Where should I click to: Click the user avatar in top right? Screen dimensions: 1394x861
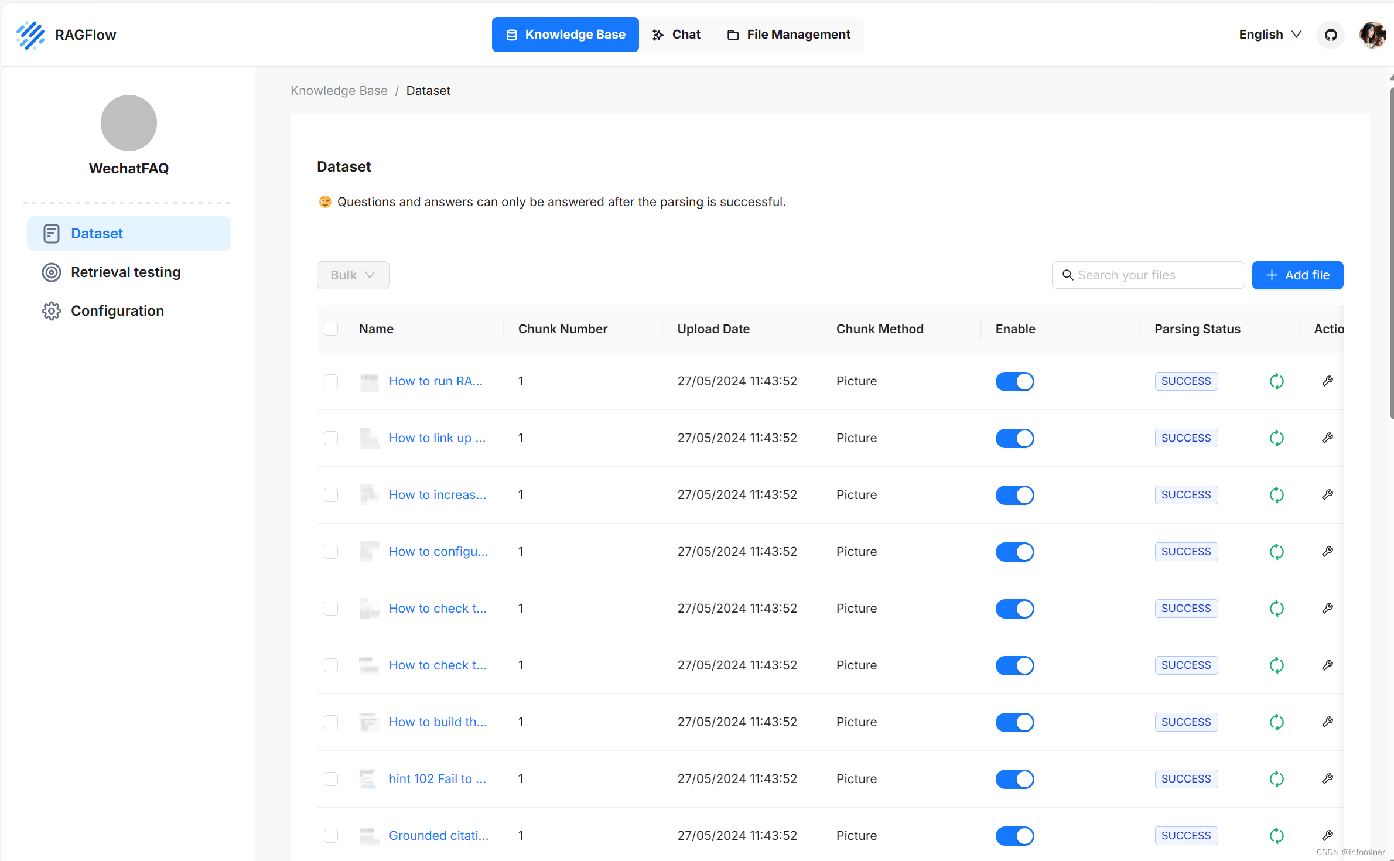click(1372, 35)
